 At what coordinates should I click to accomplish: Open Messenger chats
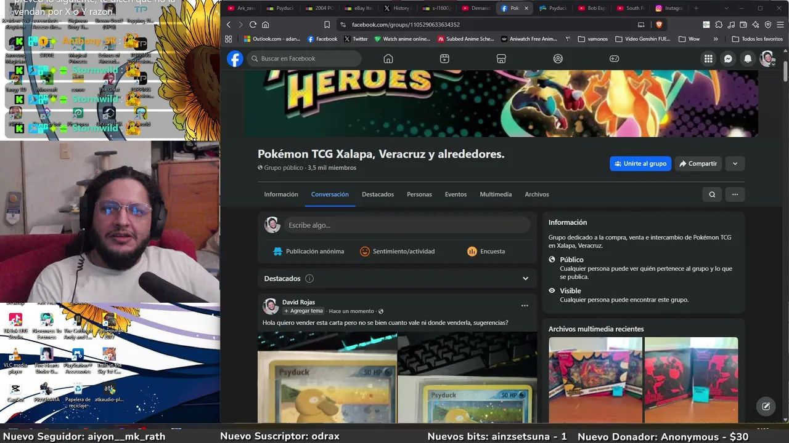(728, 58)
